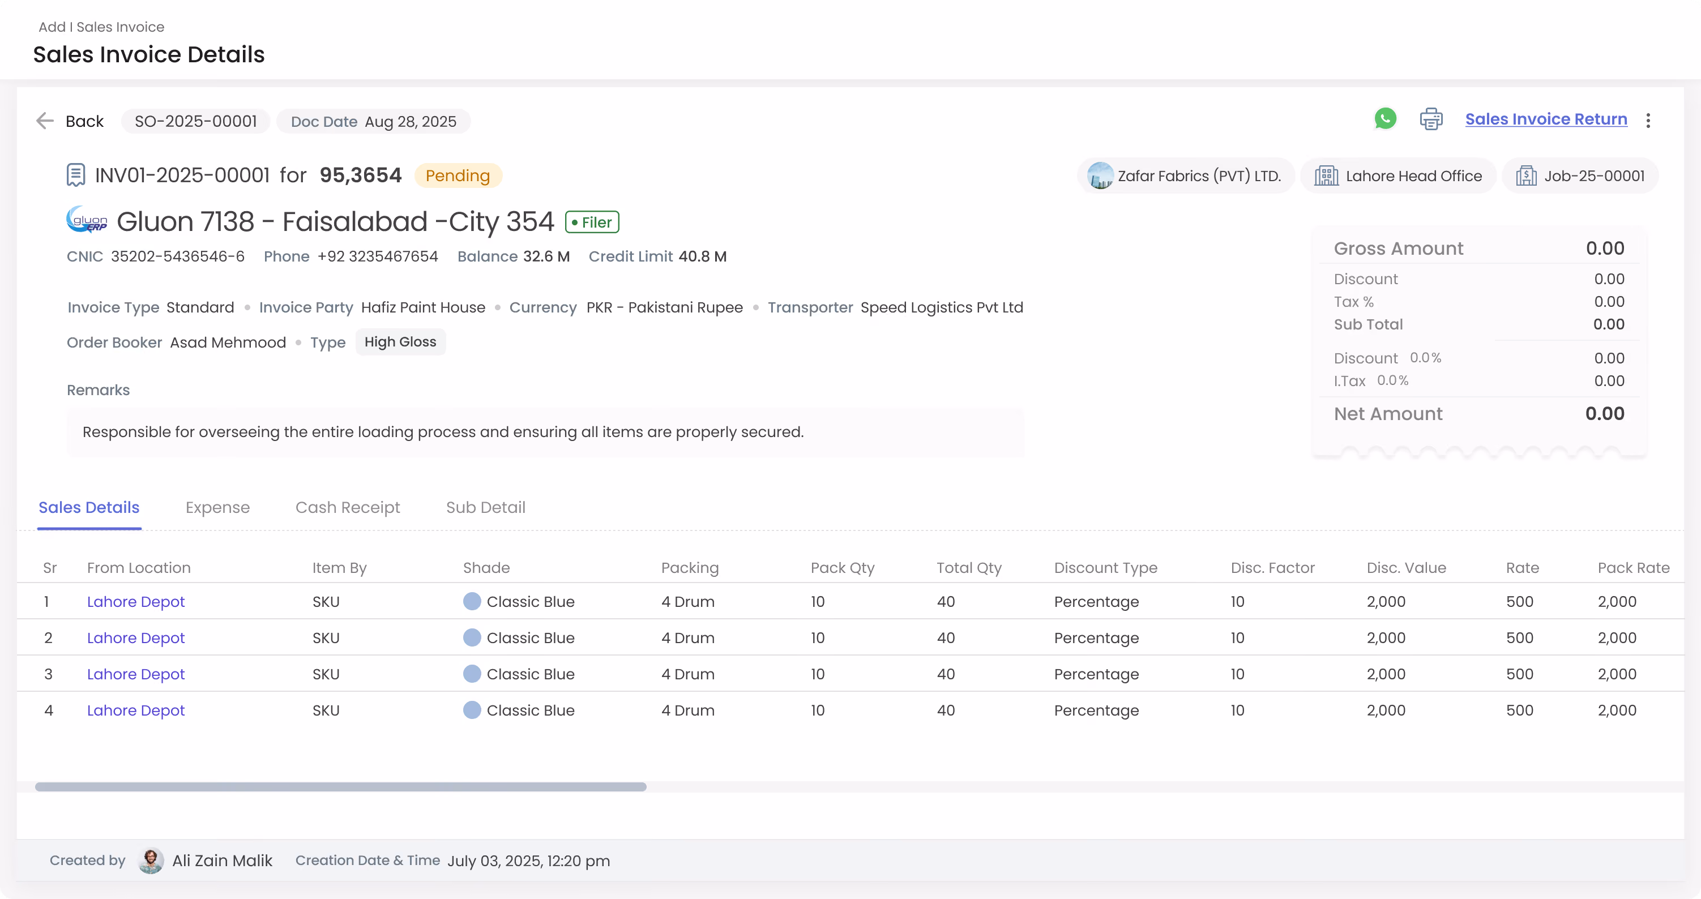
Task: Click the Back text label
Action: (x=84, y=121)
